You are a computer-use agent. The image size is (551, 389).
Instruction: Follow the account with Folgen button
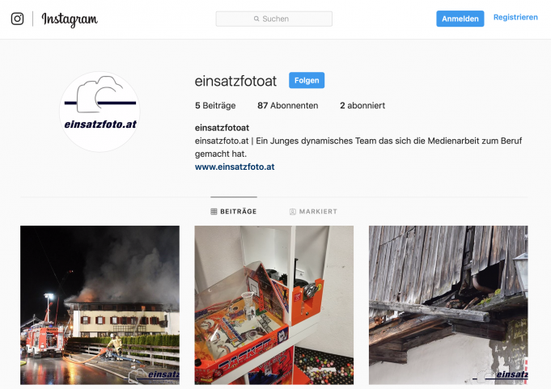coord(307,80)
